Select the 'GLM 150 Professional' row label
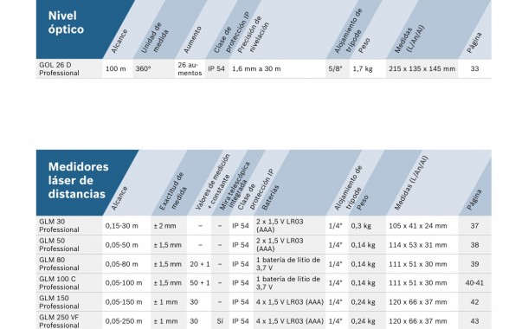 pyautogui.click(x=59, y=302)
